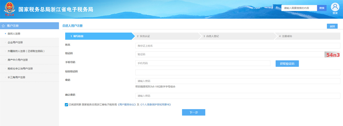Click the 搜索 button

tap(322, 8)
